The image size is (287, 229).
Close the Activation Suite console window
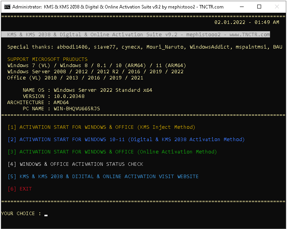pos(277,7)
